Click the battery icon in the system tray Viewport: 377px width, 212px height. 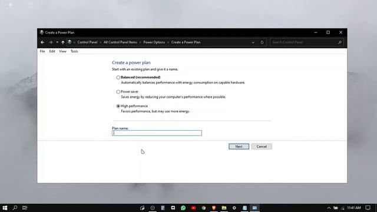click(336, 208)
